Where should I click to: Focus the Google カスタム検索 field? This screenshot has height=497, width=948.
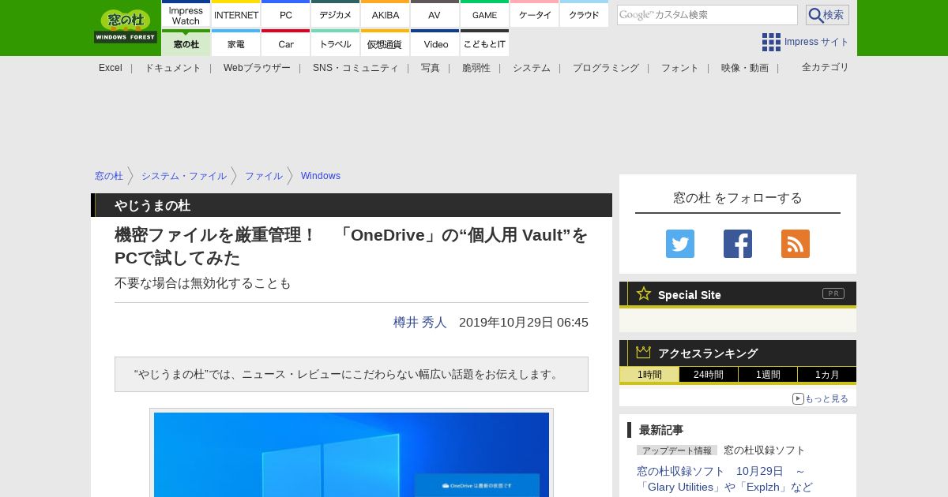click(x=707, y=15)
